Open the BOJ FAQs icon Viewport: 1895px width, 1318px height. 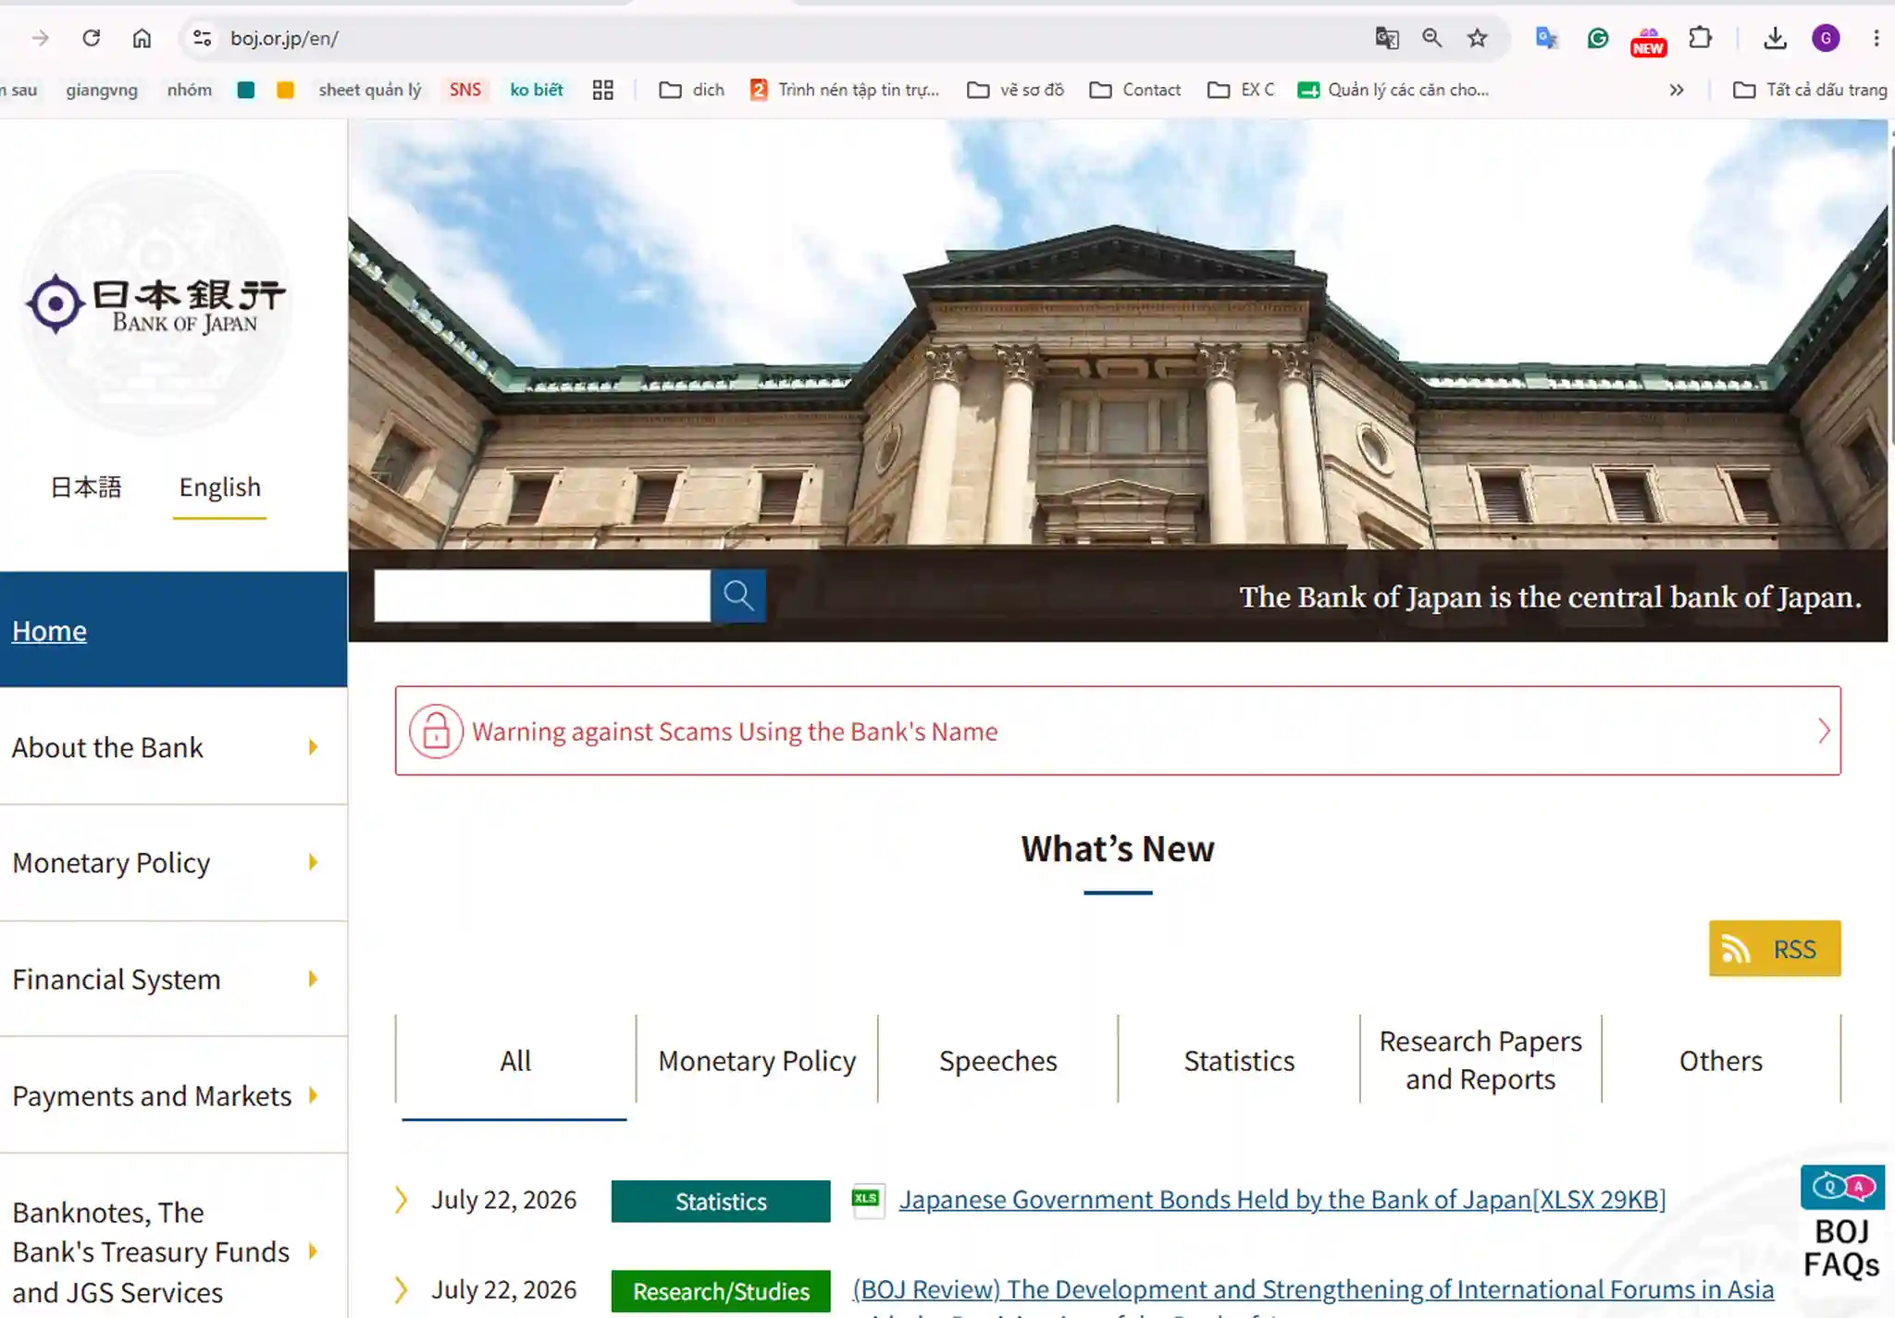click(x=1841, y=1223)
